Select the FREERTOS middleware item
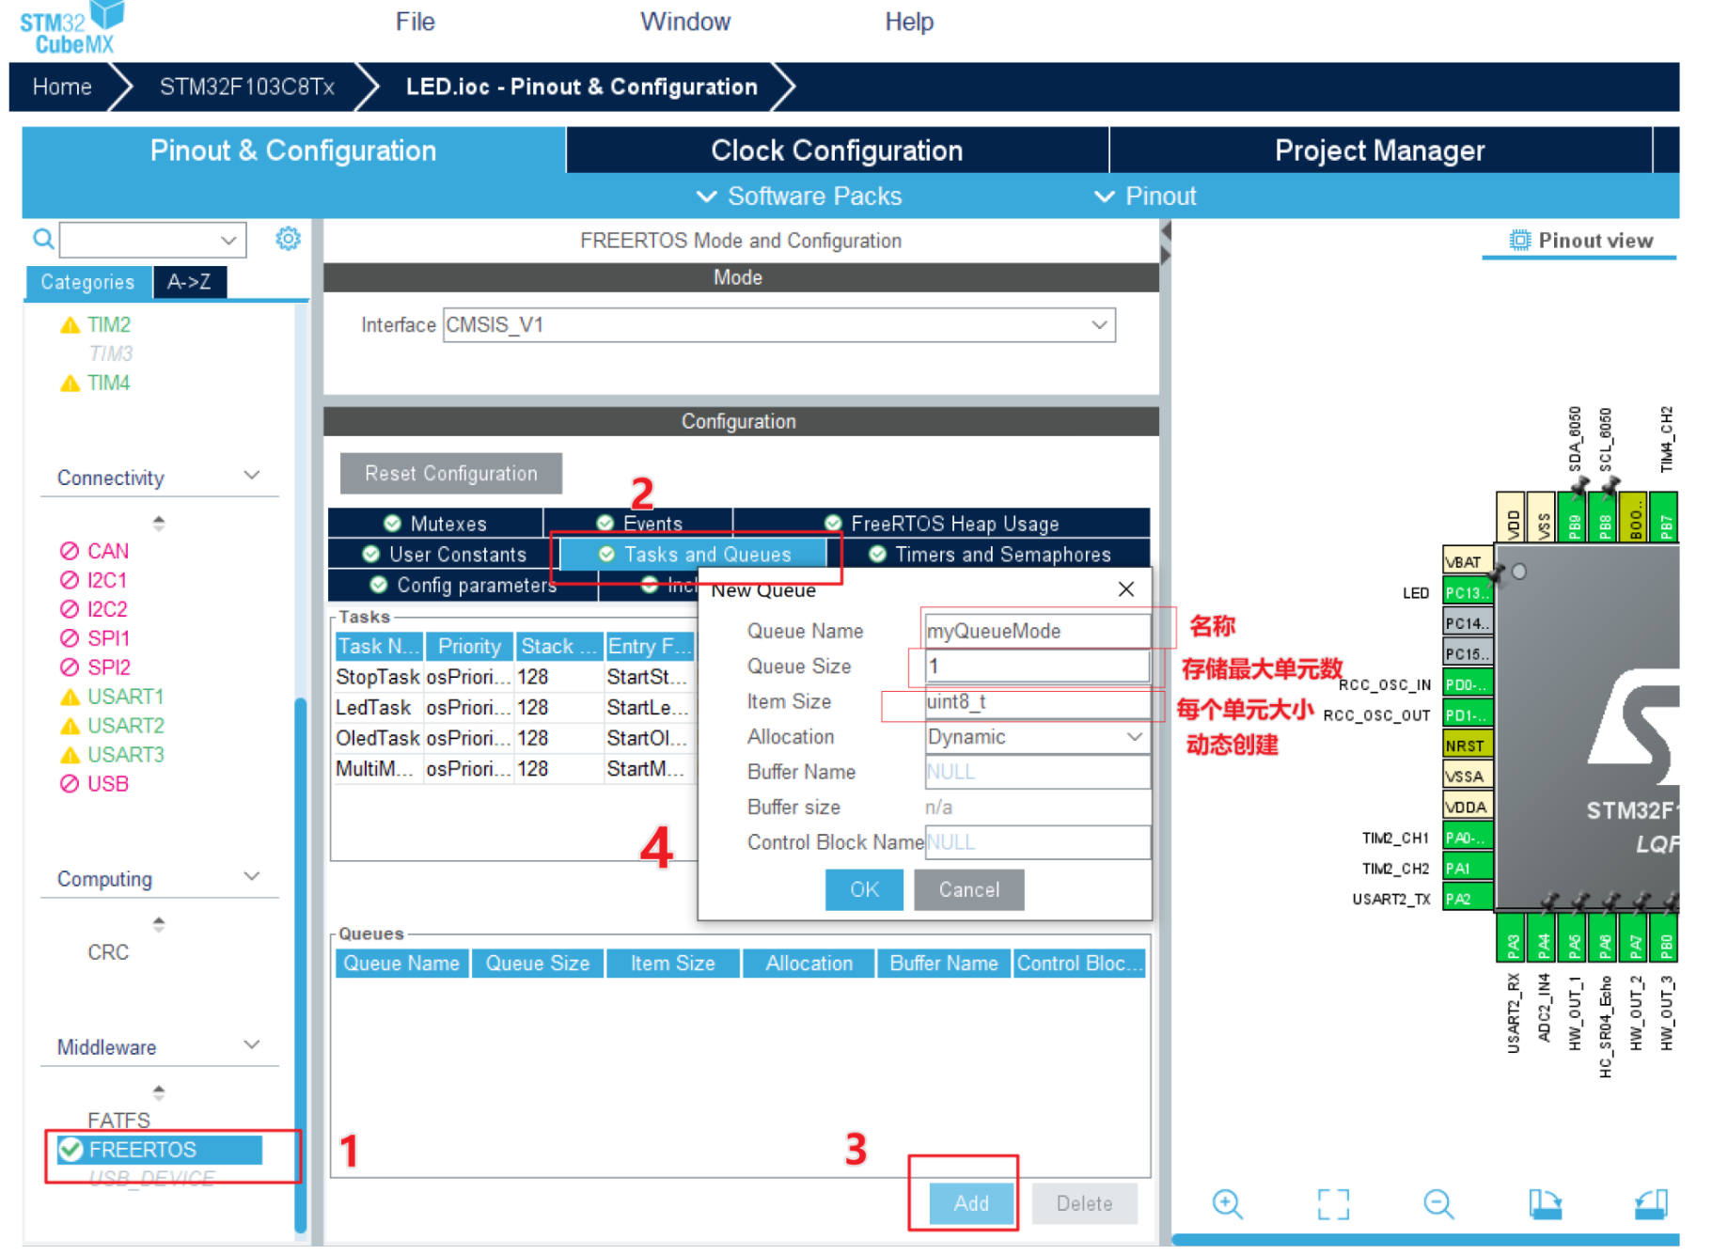The height and width of the screenshot is (1255, 1712). (160, 1150)
